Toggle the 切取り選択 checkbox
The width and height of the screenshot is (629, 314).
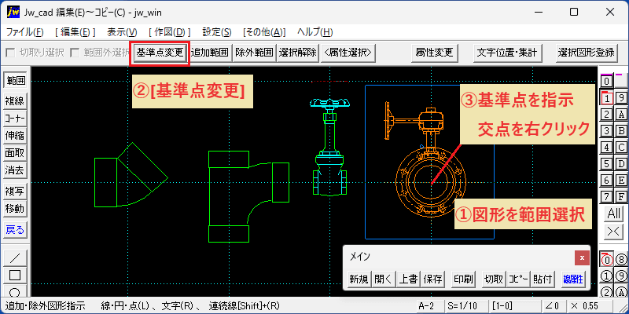coord(10,52)
